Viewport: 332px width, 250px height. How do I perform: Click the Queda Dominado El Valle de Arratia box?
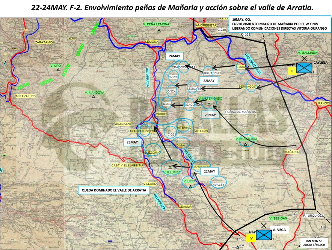114,190
